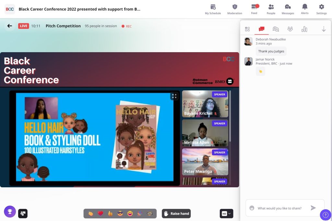Click the name Jamar Norick in chat
This screenshot has height=221, width=332.
point(265,59)
